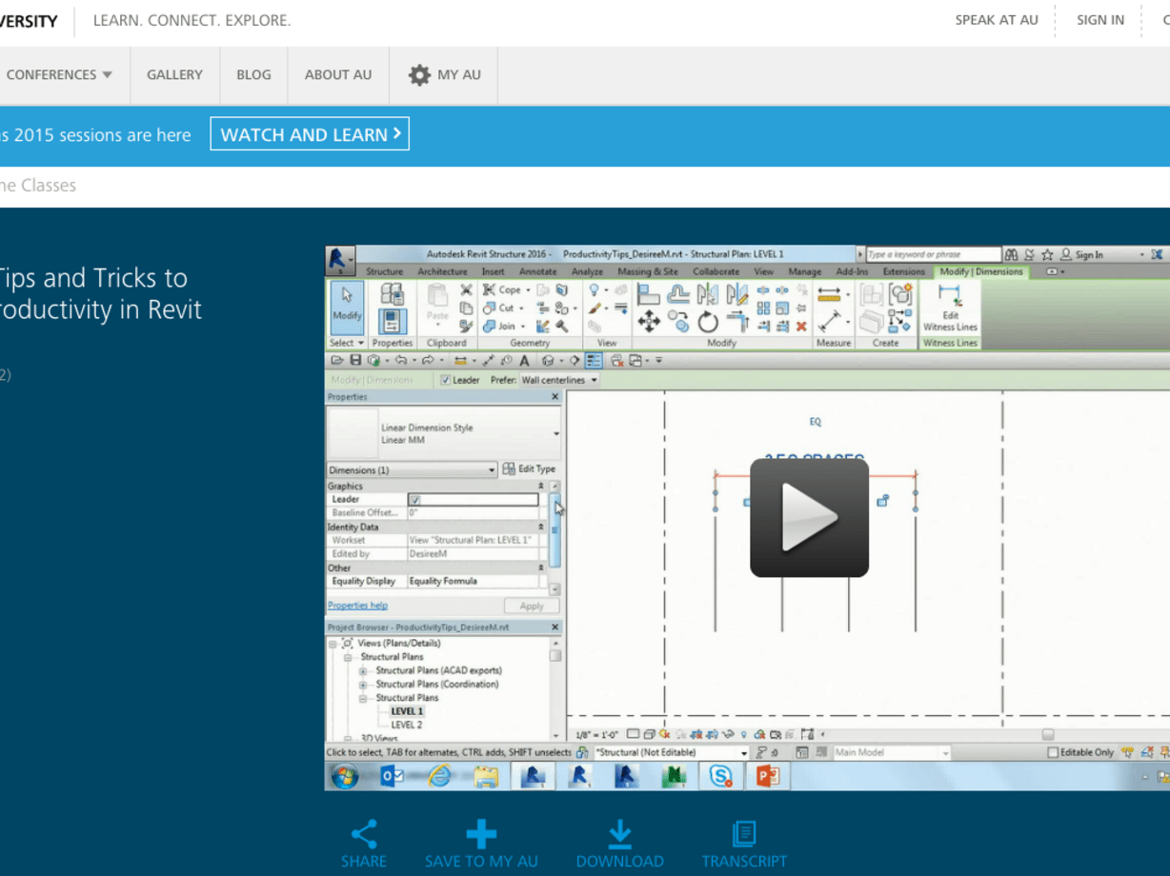Select the Modify arrow tool in Revit

coord(347,307)
